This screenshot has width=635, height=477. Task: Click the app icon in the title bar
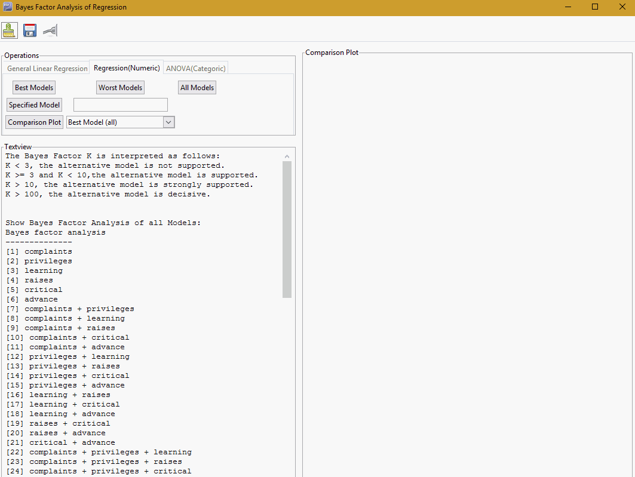(x=7, y=7)
